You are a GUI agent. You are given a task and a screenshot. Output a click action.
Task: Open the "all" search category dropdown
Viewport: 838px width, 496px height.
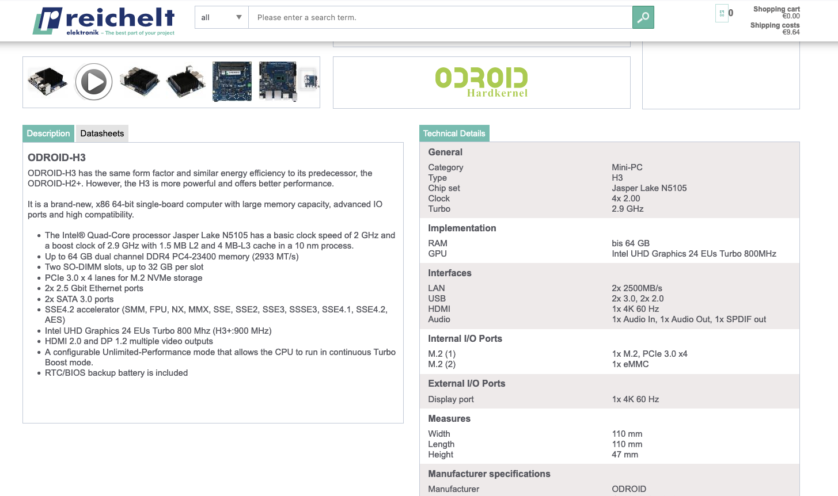[x=222, y=17]
